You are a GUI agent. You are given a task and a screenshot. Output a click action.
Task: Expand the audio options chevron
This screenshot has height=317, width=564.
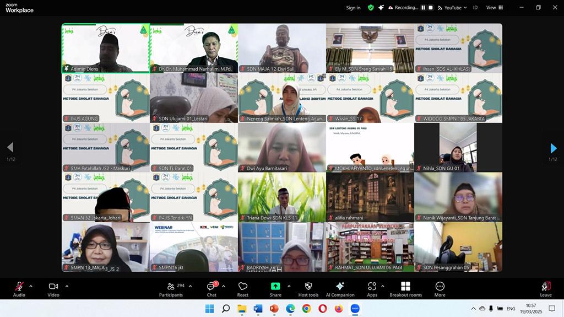click(x=31, y=286)
